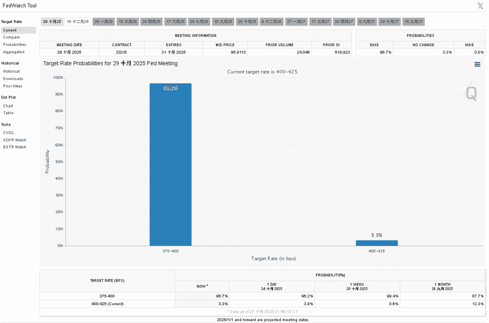Click the ZQV5 contract cell

[x=121, y=52]
